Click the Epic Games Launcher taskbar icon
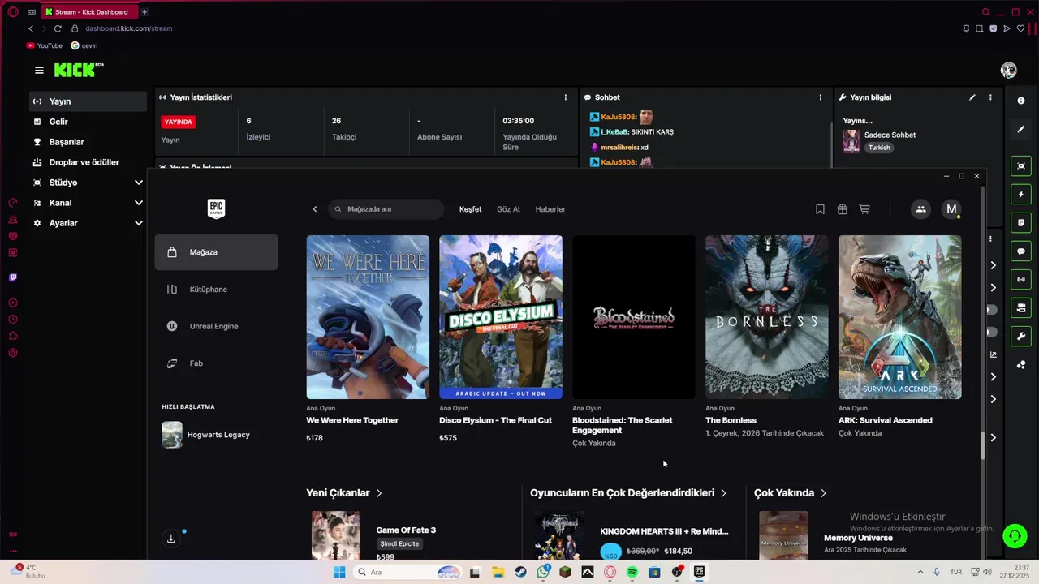The width and height of the screenshot is (1039, 584). pyautogui.click(x=698, y=572)
